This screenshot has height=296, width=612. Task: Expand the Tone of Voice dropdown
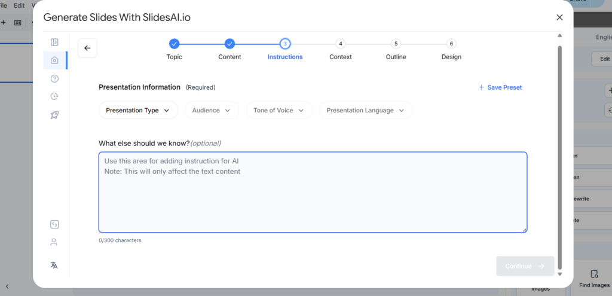coord(279,110)
